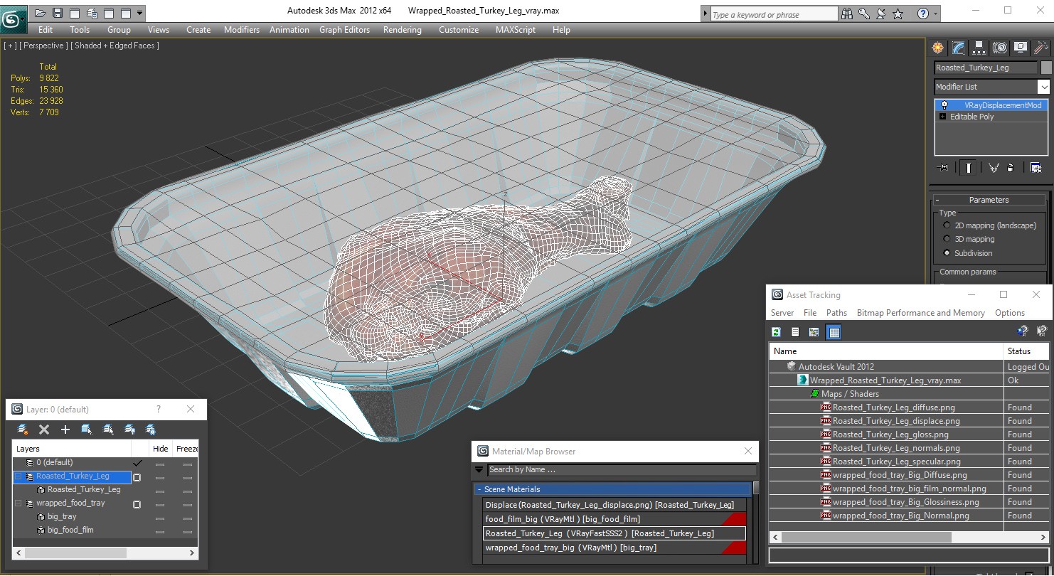Switch to the Hierarchy command panel

(979, 48)
